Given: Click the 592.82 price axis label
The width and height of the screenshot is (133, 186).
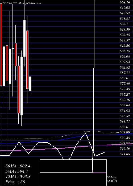Looking at the screenshot, I should (125, 67).
